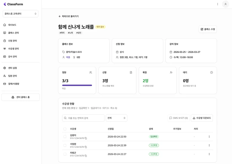This screenshot has height=164, width=232.
Task: Click the calendar icon beside 2026-03-25 ~ 2026-03-27
Action: pyautogui.click(x=171, y=52)
